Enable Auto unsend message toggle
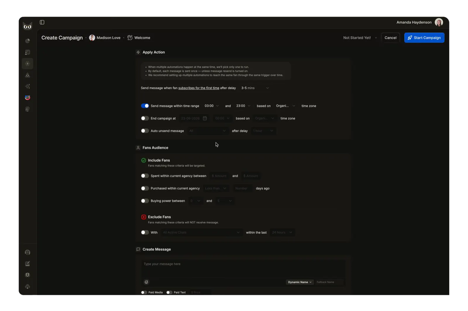Screen dimensions: 468x311 coord(145,131)
